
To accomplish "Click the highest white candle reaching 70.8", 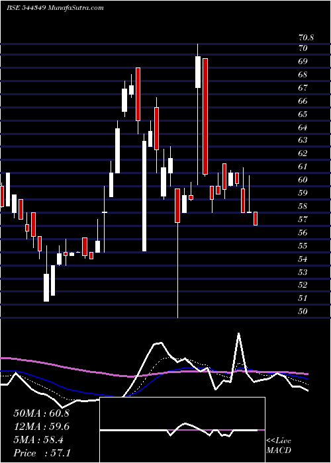I will [x=198, y=71].
